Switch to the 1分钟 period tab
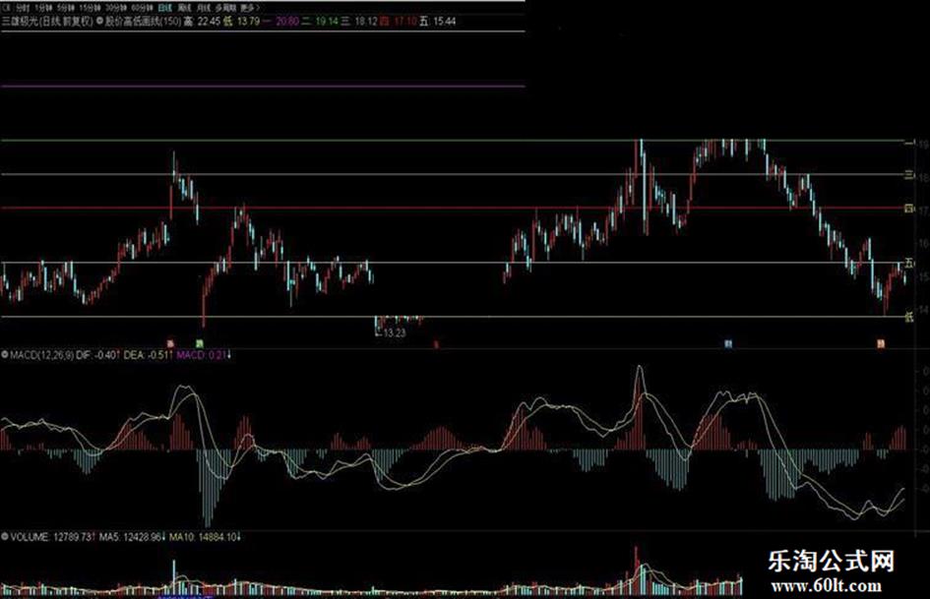 43,8
